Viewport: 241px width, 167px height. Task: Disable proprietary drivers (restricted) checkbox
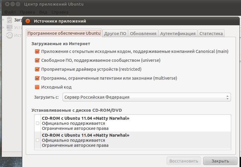click(37, 69)
